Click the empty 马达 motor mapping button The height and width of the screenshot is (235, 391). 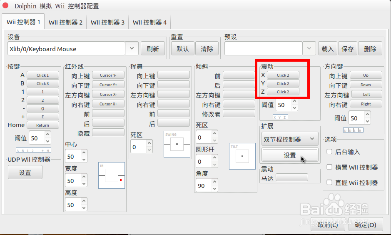(292, 177)
